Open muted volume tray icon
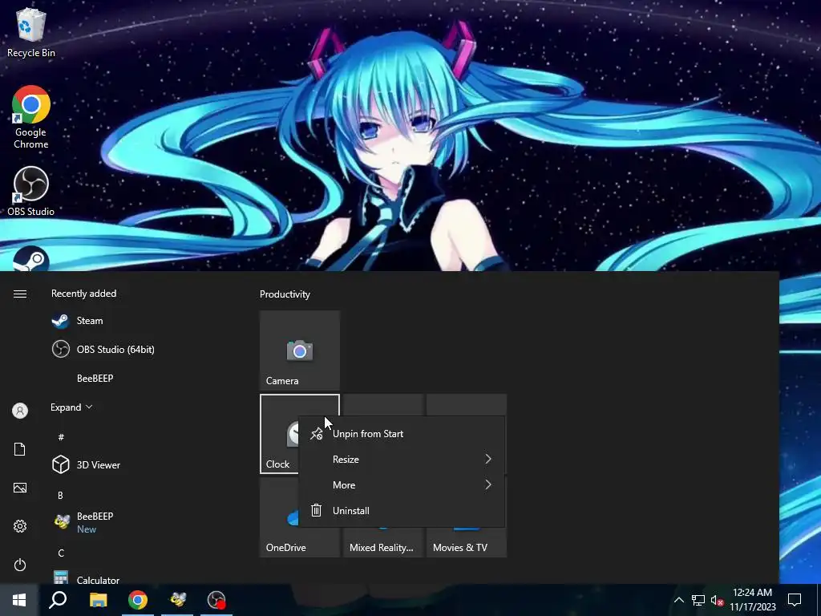 pyautogui.click(x=718, y=600)
